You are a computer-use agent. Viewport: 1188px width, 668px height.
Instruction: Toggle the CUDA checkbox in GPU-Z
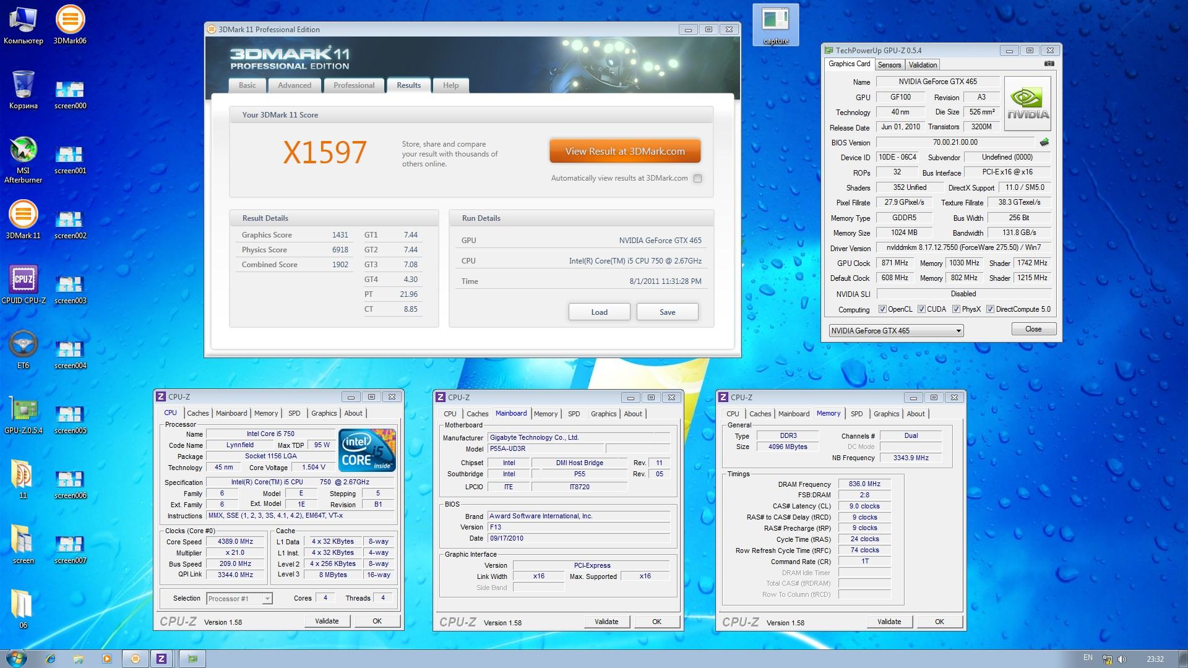click(x=921, y=309)
